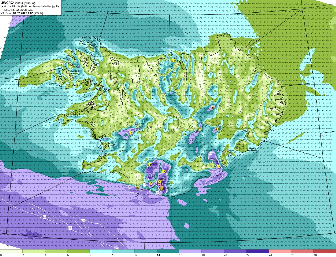Click legend scale number '24'

(270, 255)
